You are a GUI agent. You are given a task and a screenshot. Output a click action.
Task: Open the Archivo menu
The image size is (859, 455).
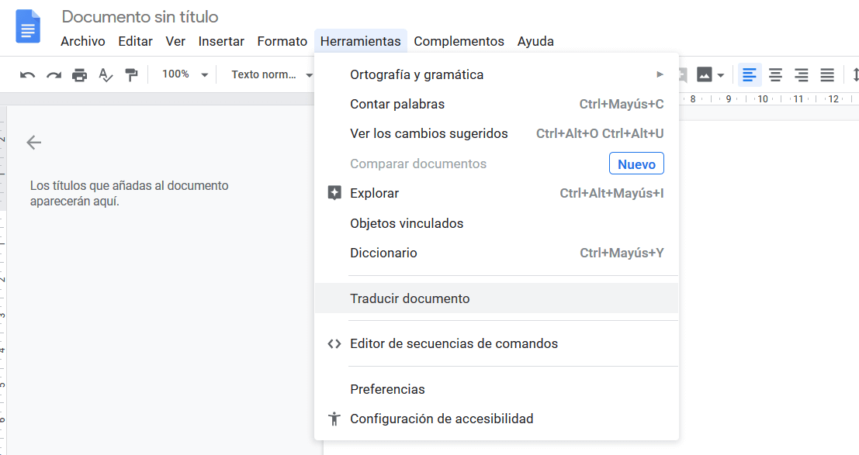83,42
